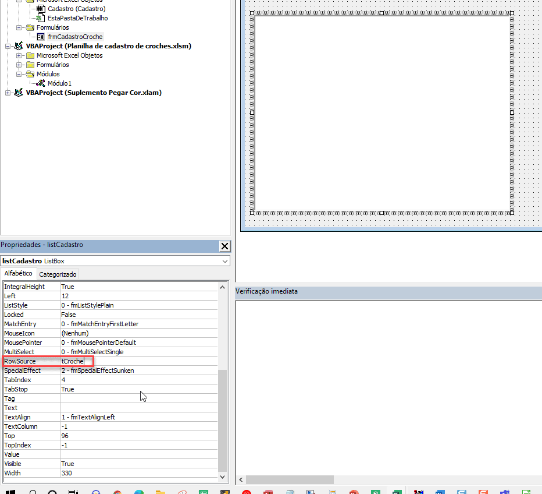The image size is (542, 494).
Task: Switch to the Categorizado tab
Action: click(58, 274)
